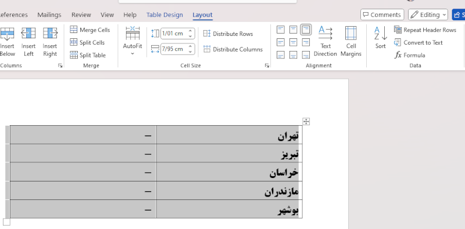Toggle the Align Bottom Left alignment button
This screenshot has height=229, width=465.
(x=281, y=55)
